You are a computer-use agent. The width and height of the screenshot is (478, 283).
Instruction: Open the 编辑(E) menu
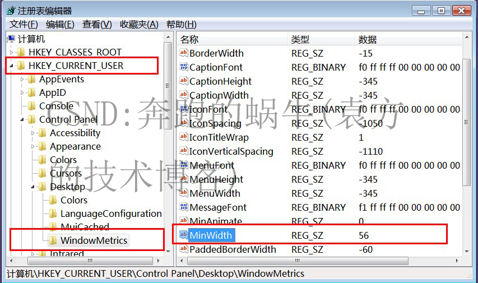click(x=60, y=25)
